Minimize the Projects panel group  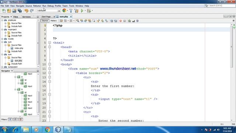click(x=38, y=17)
